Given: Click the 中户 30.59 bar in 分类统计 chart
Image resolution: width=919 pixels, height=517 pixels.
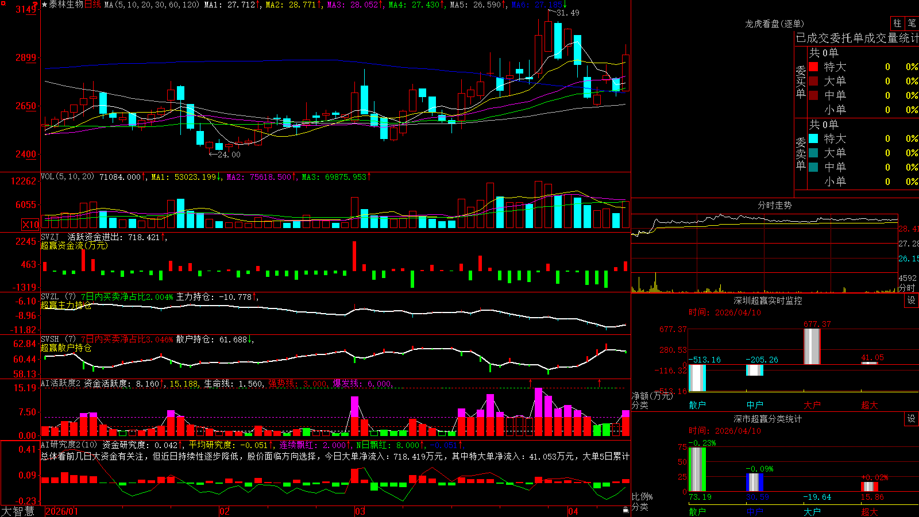Looking at the screenshot, I should 755,483.
